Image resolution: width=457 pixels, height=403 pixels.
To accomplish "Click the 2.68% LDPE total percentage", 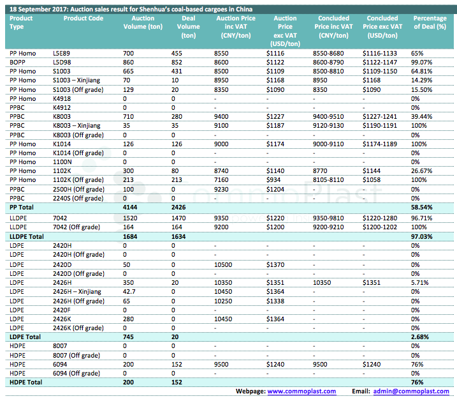I will point(419,337).
